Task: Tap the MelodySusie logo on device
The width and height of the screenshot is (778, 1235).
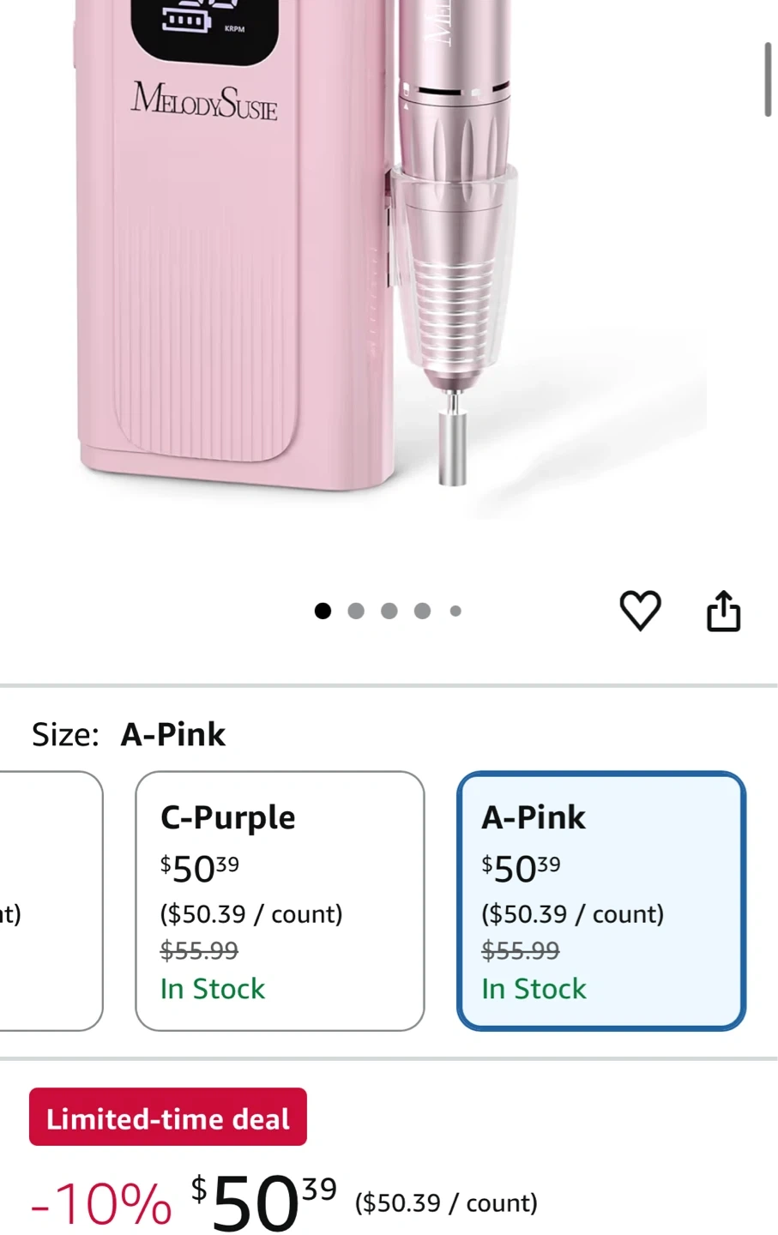Action: coord(204,101)
